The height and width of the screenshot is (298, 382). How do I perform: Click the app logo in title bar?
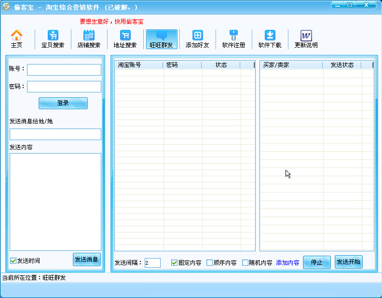point(6,6)
